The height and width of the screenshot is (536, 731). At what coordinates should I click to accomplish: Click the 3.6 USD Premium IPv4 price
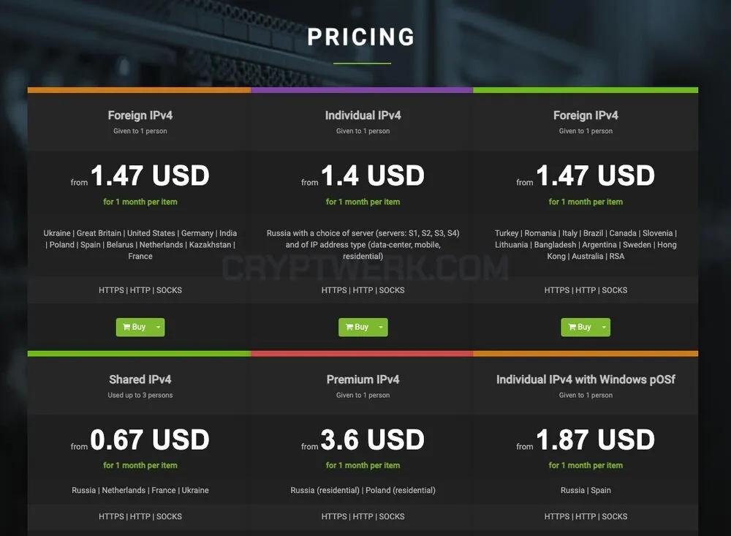coord(373,439)
